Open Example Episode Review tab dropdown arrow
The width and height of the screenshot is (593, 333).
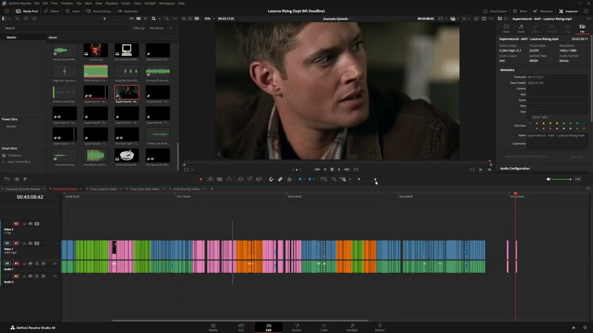44,189
